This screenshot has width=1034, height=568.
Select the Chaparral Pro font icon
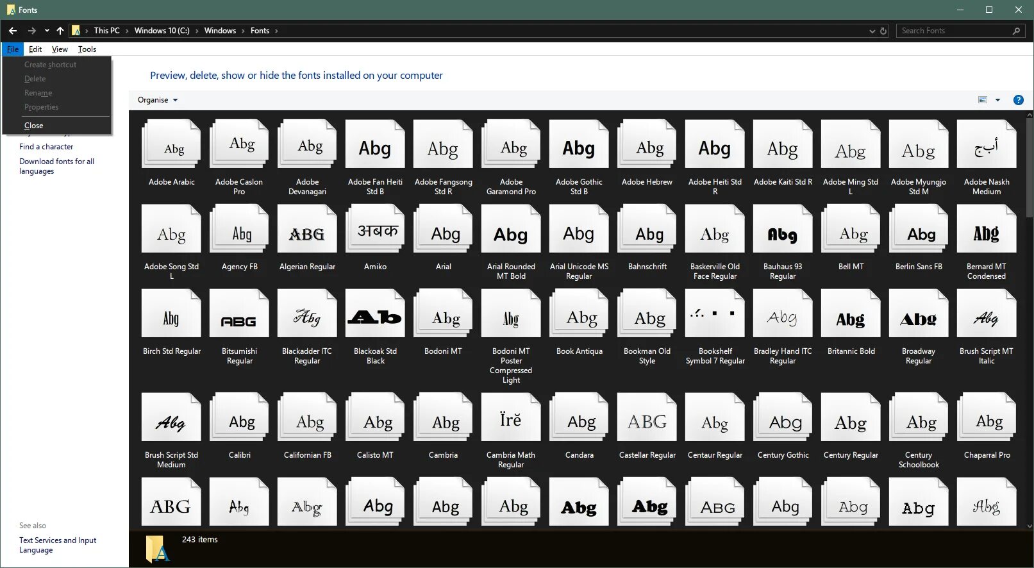point(987,418)
